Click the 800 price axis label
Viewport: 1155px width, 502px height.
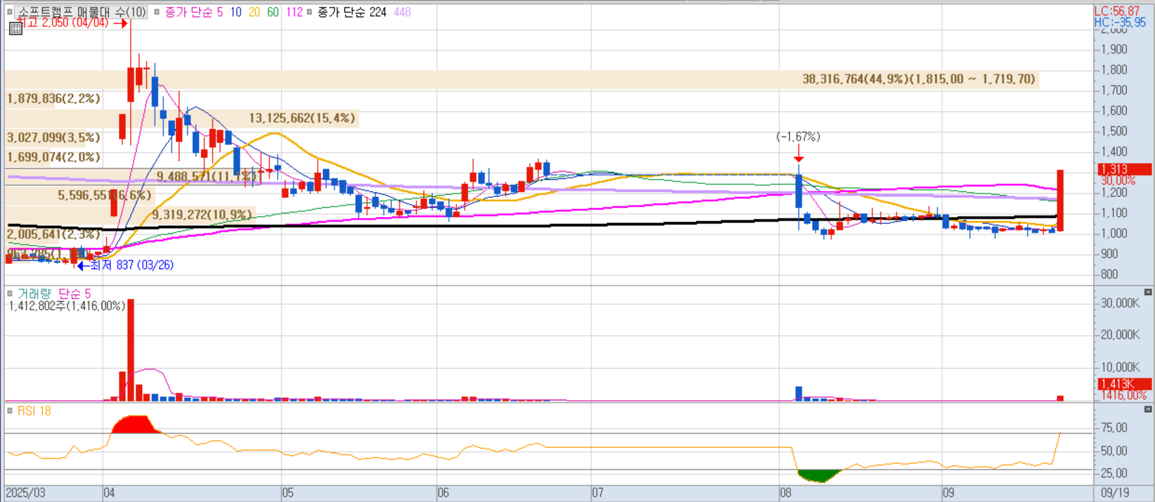1110,274
